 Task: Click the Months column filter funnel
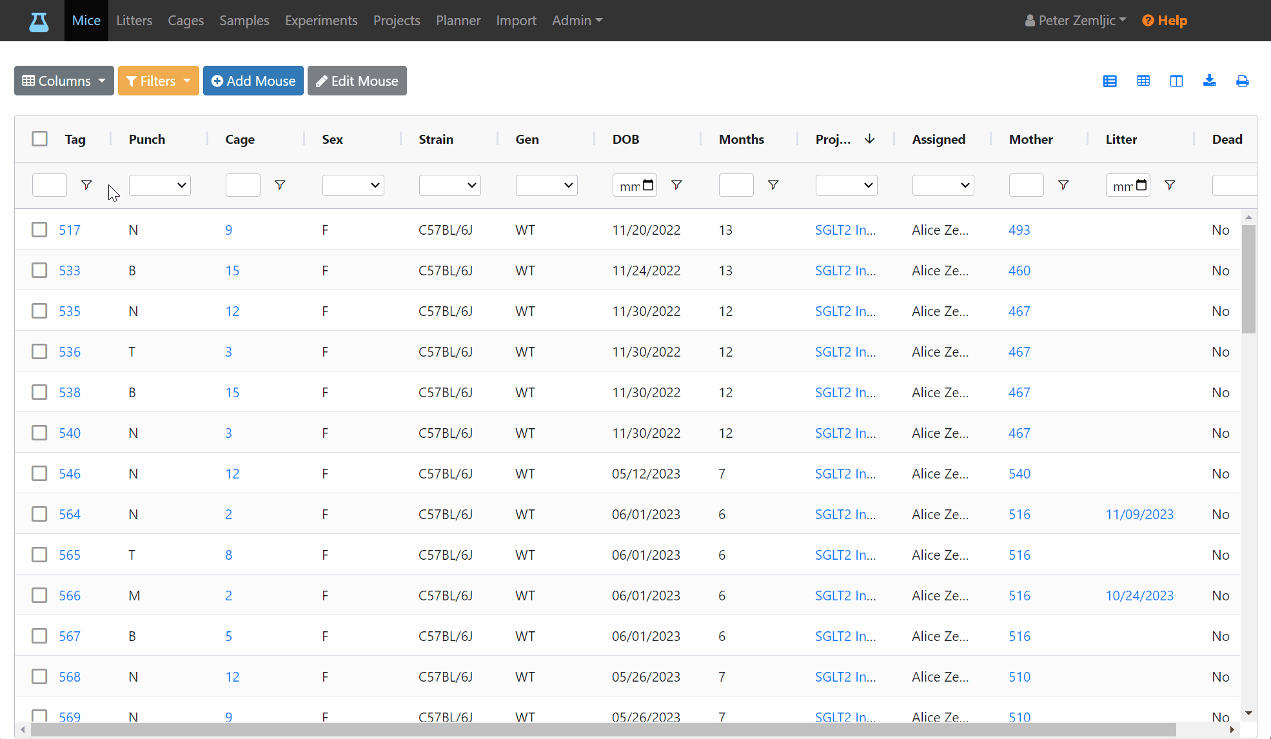coord(773,185)
